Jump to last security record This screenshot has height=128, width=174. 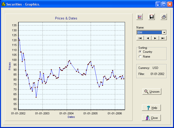click(163, 38)
